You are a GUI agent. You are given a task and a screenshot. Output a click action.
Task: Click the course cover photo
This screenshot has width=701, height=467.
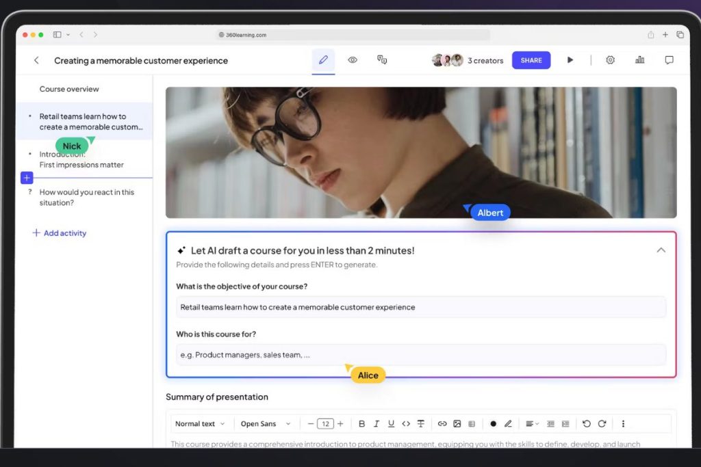pos(421,152)
